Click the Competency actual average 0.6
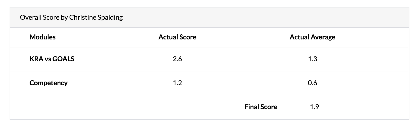The image size is (419, 130). click(312, 83)
